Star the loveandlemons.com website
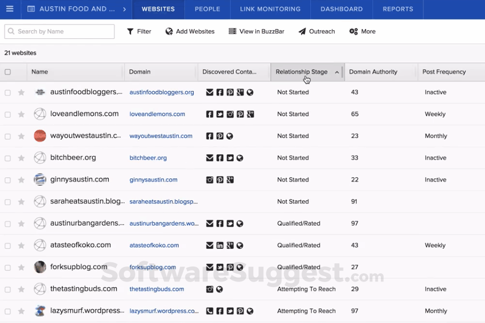The height and width of the screenshot is (323, 485). [21, 114]
